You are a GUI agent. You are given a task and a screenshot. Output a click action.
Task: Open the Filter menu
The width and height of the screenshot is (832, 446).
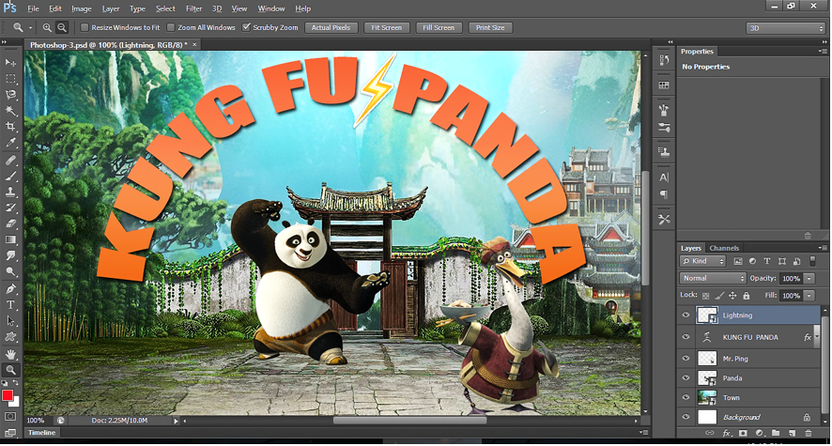pyautogui.click(x=193, y=8)
